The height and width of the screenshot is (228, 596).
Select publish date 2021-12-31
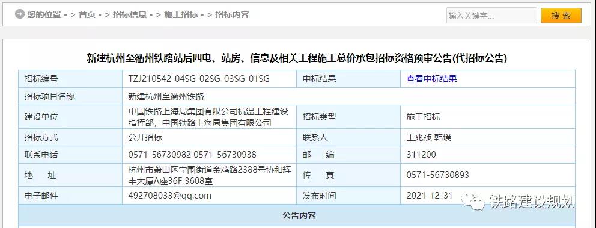point(430,196)
